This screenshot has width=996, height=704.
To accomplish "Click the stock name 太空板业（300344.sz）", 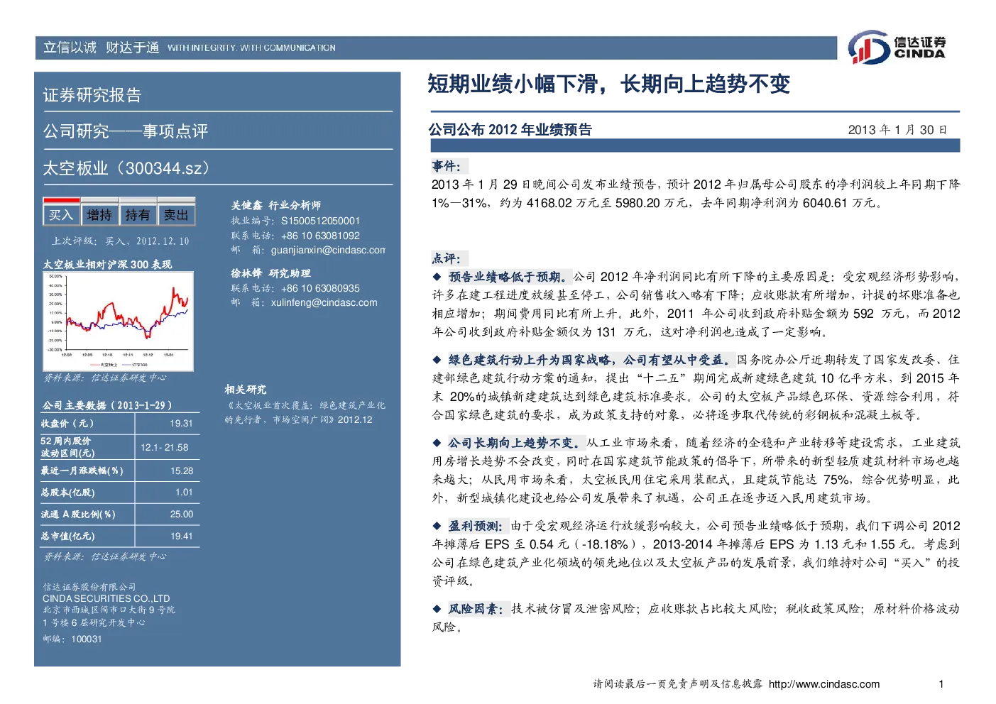I will click(127, 168).
